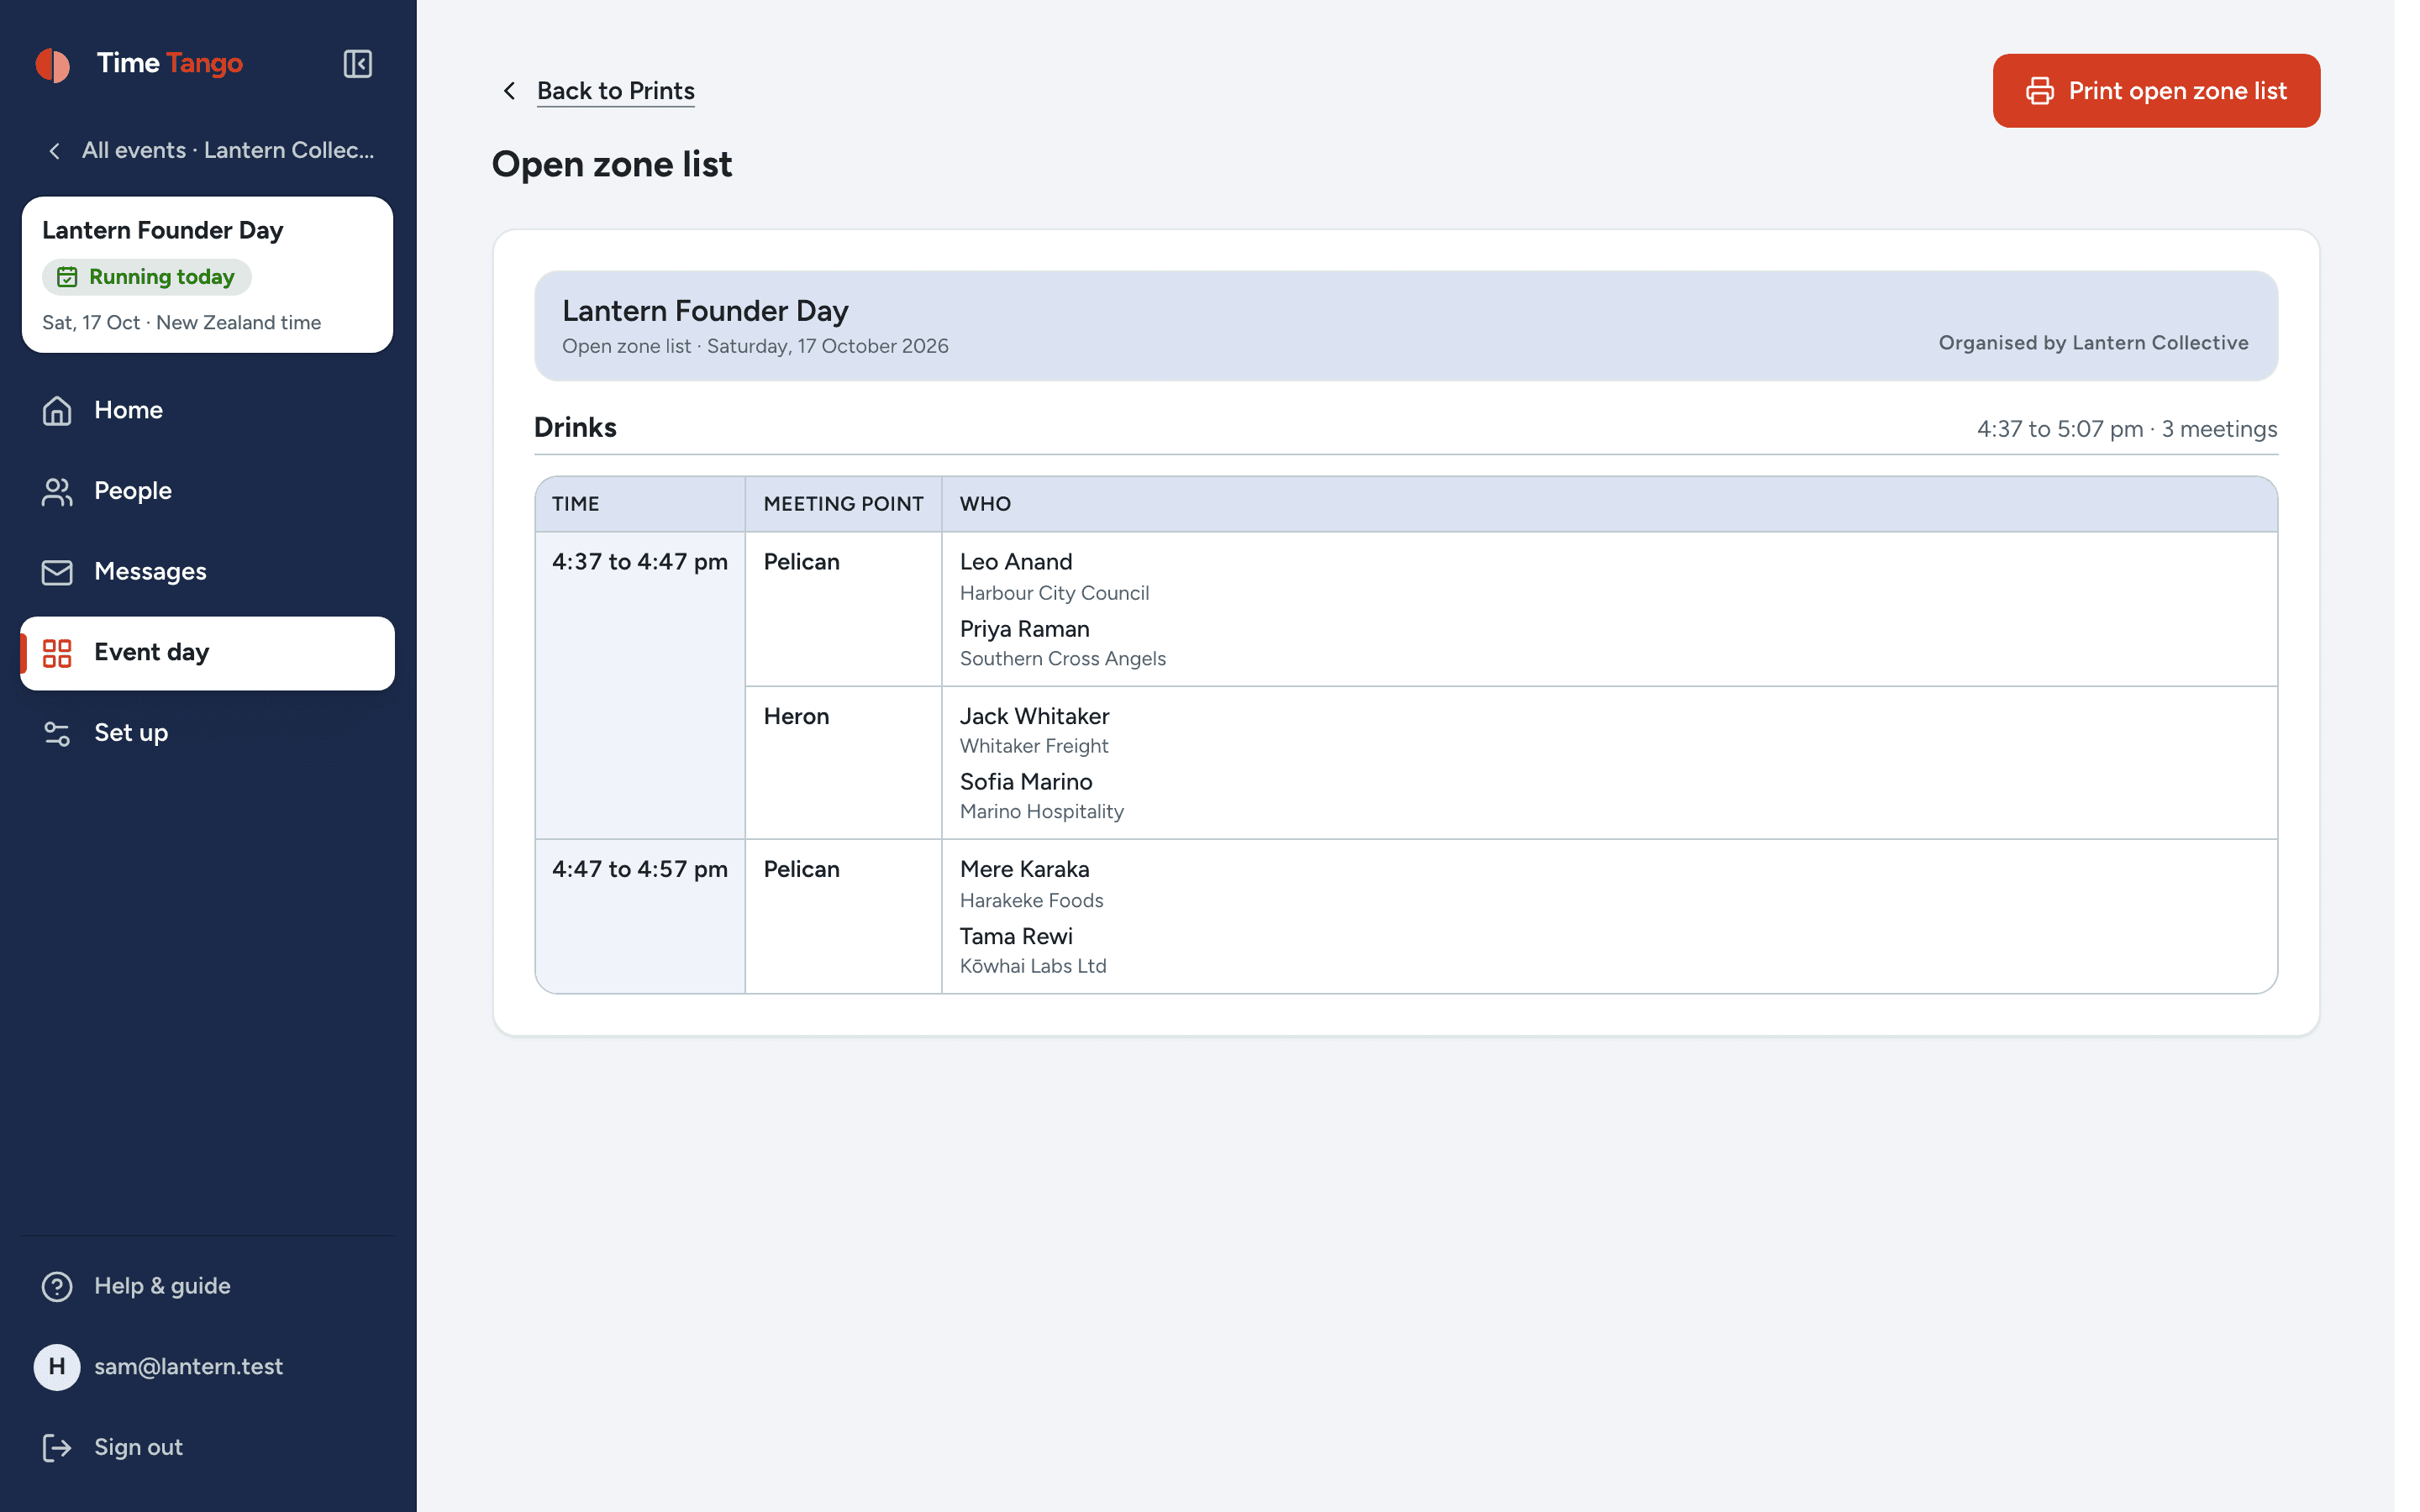Image resolution: width=2420 pixels, height=1512 pixels.
Task: Select the Event day menu item
Action: [207, 653]
